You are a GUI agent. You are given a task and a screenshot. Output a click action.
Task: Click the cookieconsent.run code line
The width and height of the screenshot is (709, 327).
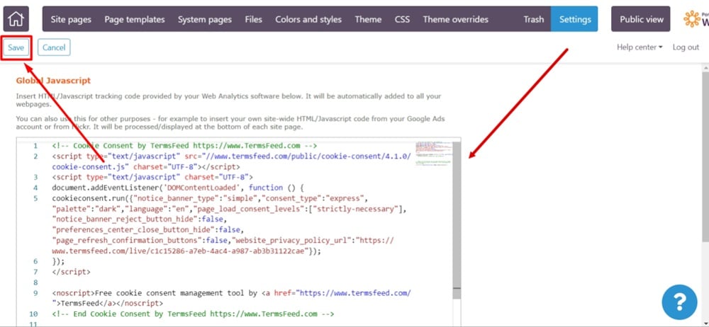coord(211,198)
